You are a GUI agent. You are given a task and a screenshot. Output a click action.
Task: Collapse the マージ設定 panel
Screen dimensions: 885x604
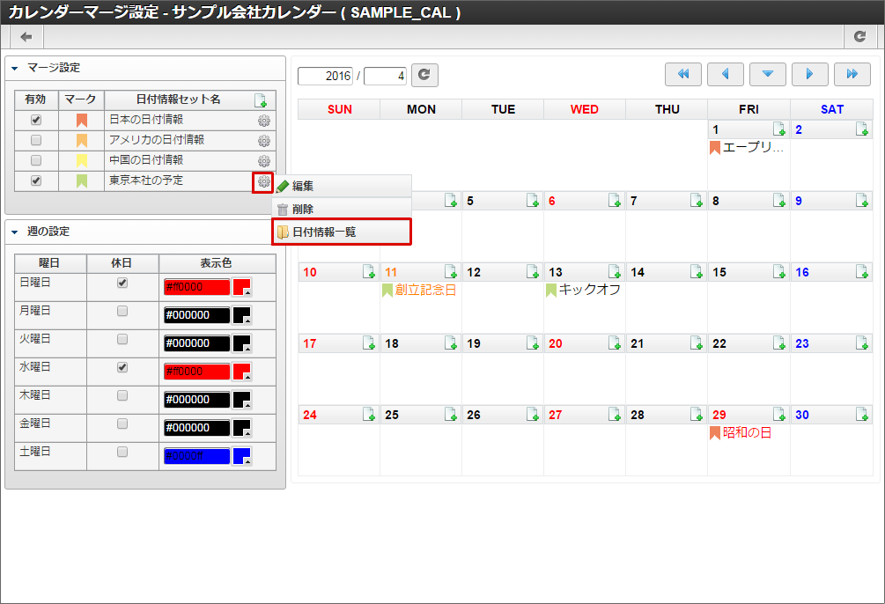click(x=15, y=68)
